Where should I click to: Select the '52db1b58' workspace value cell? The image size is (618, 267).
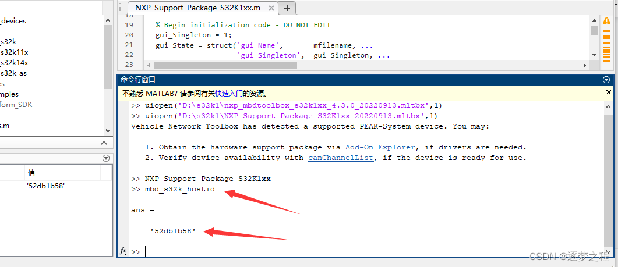[45, 186]
